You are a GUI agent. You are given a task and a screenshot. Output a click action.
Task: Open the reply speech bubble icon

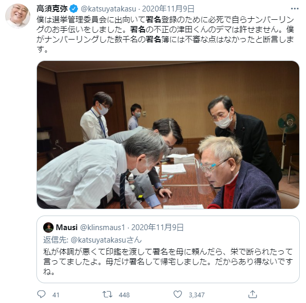[41, 294]
